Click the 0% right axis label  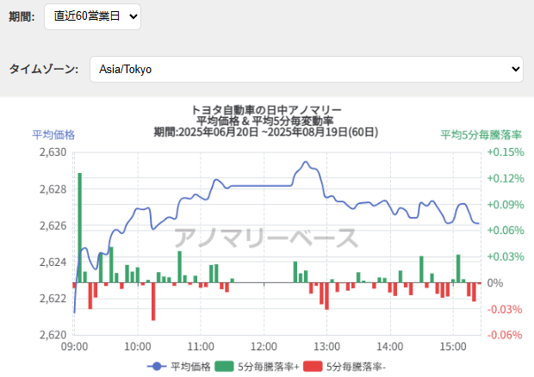pyautogui.click(x=495, y=282)
